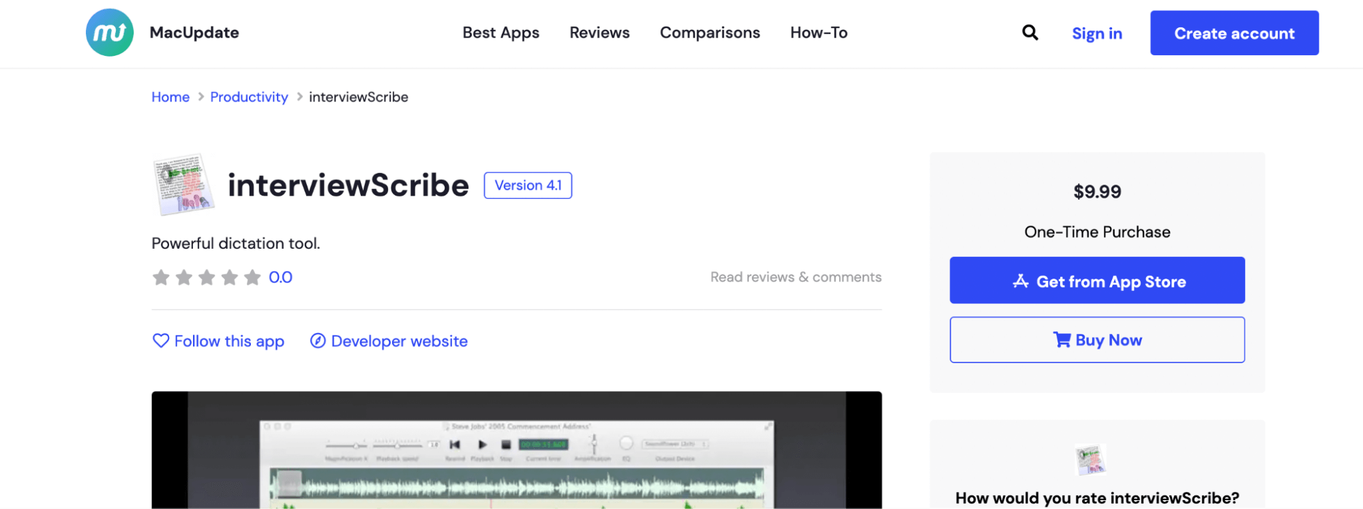Click the One-Time Purchase label

click(1097, 232)
